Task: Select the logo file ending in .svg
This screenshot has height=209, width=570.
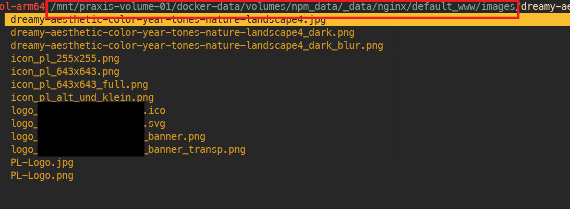Action: pyautogui.click(x=88, y=124)
